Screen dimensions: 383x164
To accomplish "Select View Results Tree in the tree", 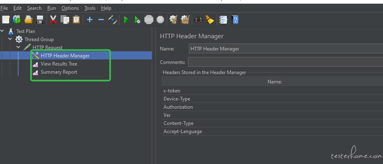I will [x=59, y=64].
